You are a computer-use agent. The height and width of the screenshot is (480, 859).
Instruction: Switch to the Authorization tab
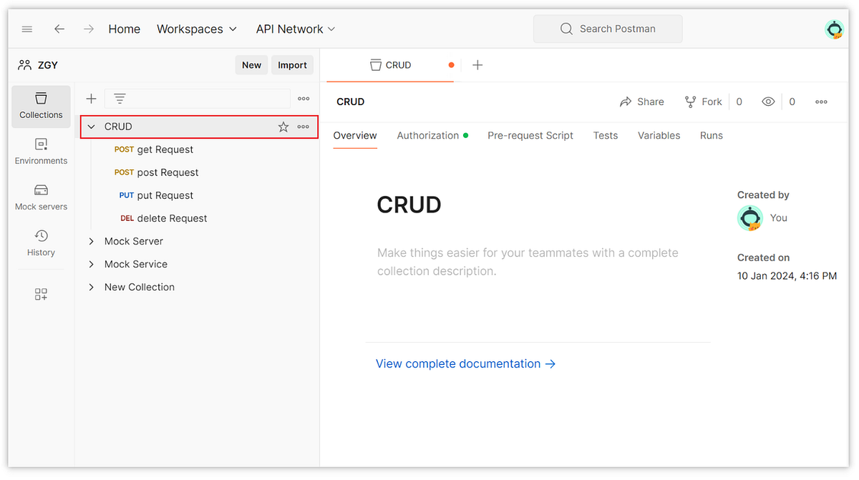click(x=428, y=135)
